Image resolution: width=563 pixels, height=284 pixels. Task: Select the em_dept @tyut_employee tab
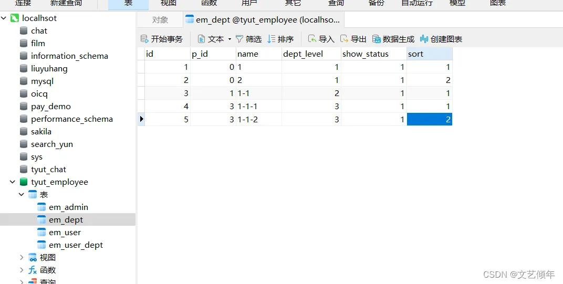(x=263, y=20)
